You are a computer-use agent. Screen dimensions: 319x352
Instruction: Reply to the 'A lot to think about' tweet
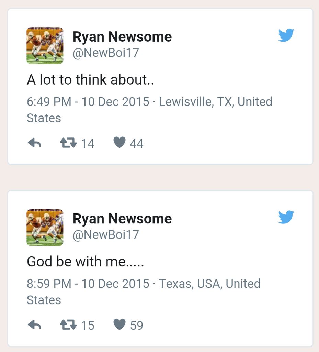pyautogui.click(x=34, y=143)
